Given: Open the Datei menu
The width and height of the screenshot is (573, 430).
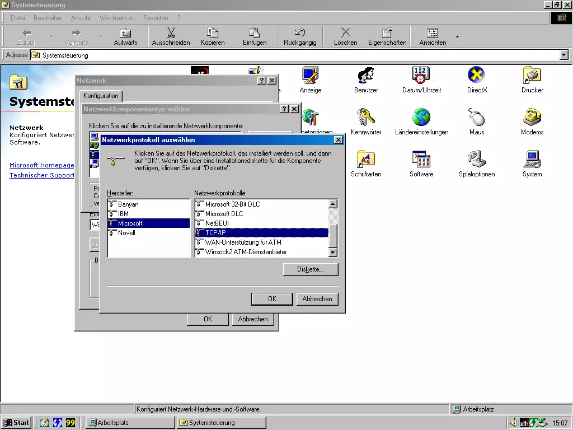Looking at the screenshot, I should coord(17,18).
